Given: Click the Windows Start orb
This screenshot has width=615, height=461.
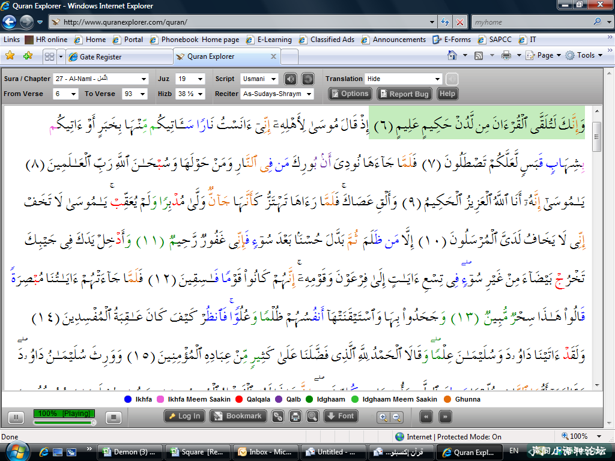Looking at the screenshot, I should coord(17,451).
